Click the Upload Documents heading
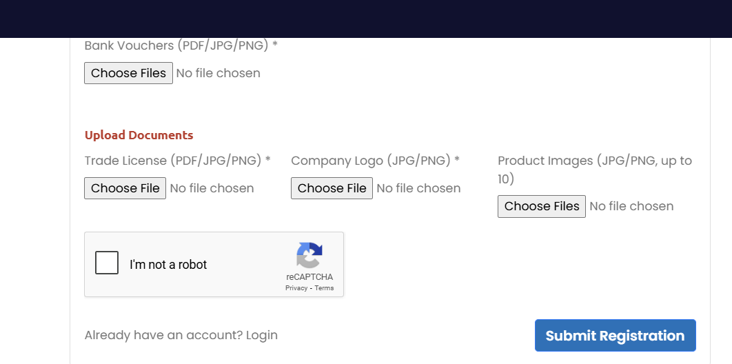The image size is (732, 364). [x=139, y=135]
